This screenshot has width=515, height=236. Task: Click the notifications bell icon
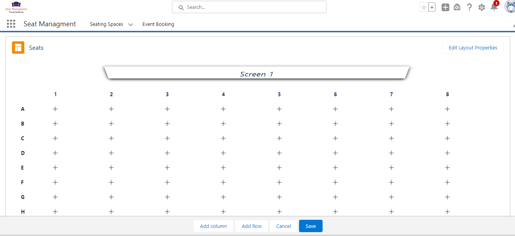[494, 7]
